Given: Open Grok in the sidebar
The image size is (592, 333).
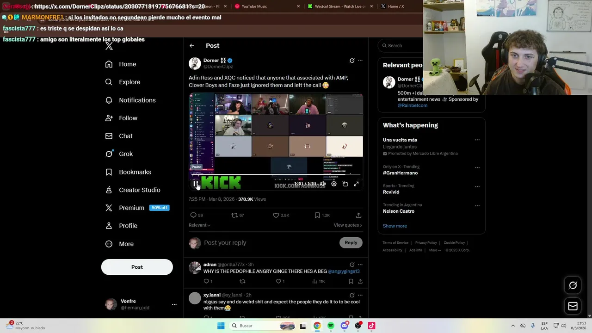Looking at the screenshot, I should tap(119, 154).
